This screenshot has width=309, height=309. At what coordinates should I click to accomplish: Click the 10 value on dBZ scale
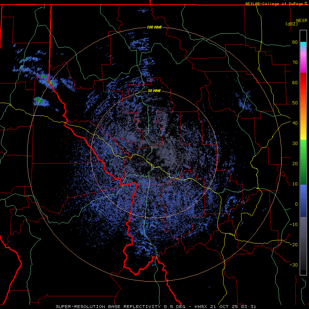click(x=295, y=184)
